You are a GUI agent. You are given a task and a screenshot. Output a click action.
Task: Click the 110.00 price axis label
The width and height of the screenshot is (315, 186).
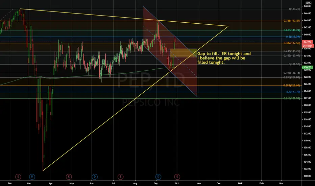pos(307,141)
